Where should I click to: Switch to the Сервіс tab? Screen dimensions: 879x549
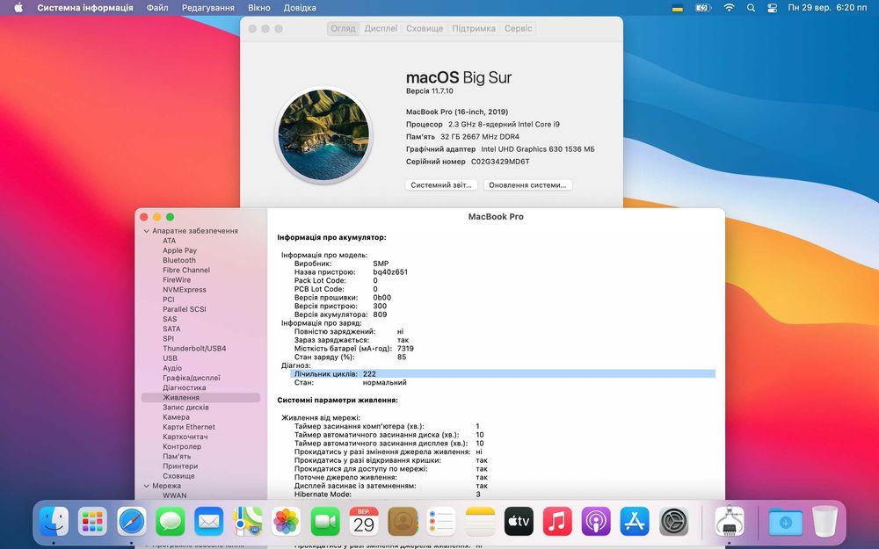(518, 29)
